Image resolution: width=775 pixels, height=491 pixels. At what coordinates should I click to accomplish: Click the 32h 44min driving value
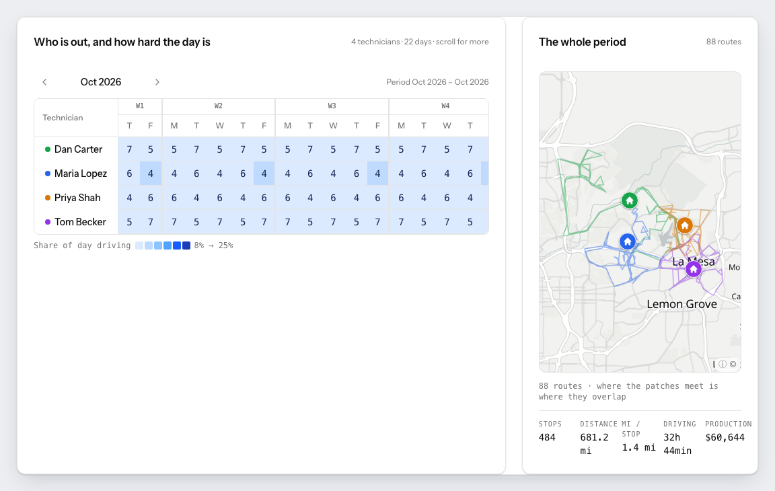point(677,444)
